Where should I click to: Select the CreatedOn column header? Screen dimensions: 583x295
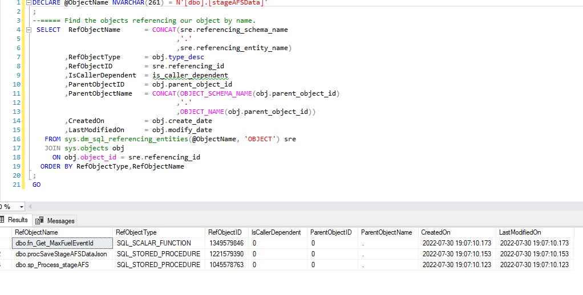pos(458,232)
